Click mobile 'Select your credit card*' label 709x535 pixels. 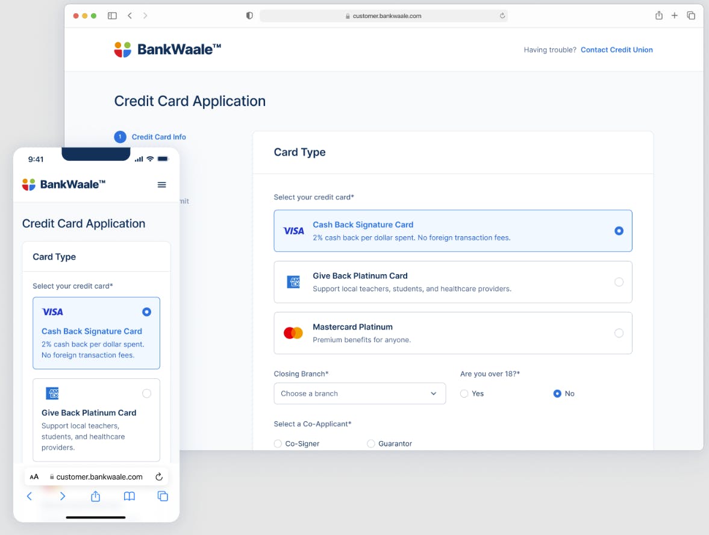(x=72, y=286)
